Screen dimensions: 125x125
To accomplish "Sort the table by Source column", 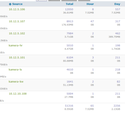I will click(x=17, y=4).
